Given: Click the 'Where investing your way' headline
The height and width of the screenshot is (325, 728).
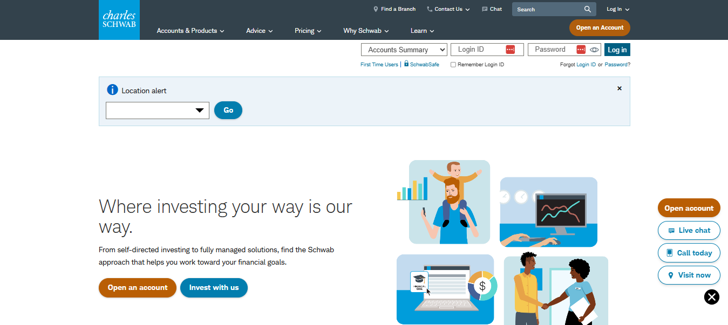Looking at the screenshot, I should click(x=226, y=217).
